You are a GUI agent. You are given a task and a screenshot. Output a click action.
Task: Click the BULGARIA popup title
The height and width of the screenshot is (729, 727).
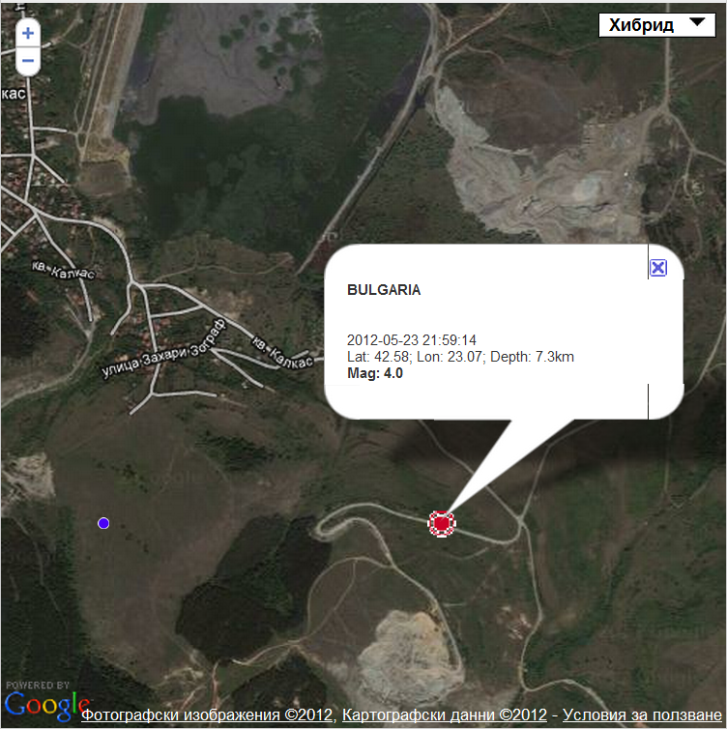point(384,290)
